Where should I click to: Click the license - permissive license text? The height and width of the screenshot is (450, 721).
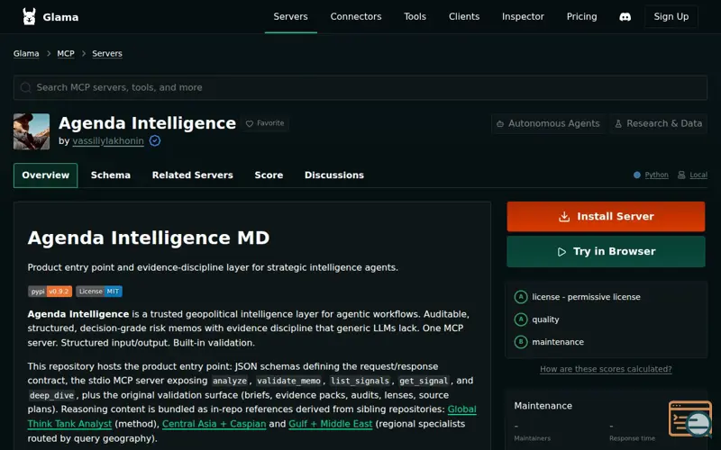(587, 297)
